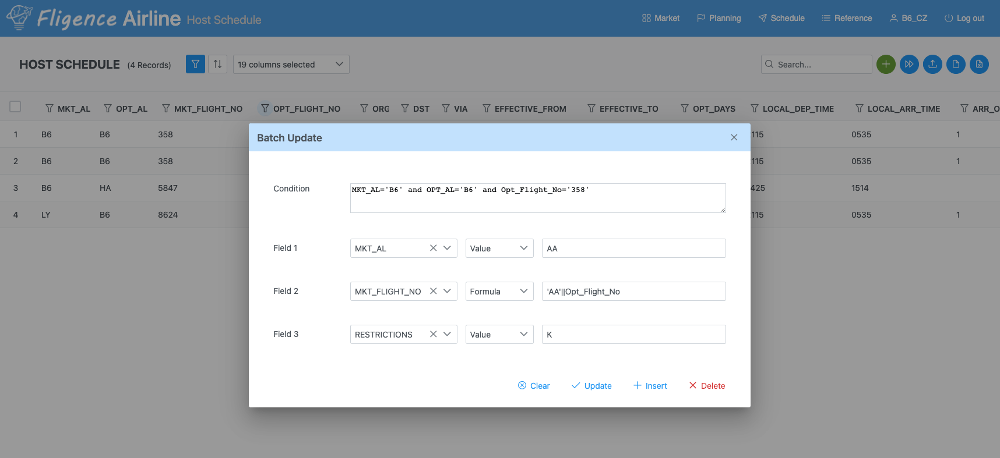Open the Reference menu
Image resolution: width=1000 pixels, height=458 pixels.
click(x=847, y=18)
